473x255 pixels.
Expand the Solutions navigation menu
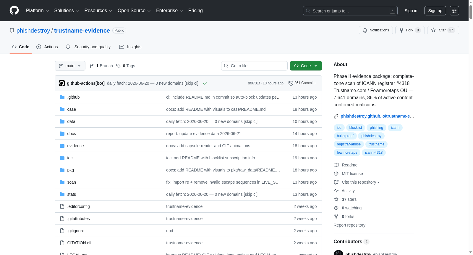pyautogui.click(x=67, y=11)
